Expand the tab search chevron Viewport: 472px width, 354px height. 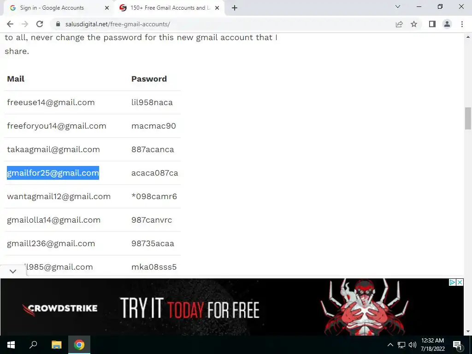click(398, 6)
